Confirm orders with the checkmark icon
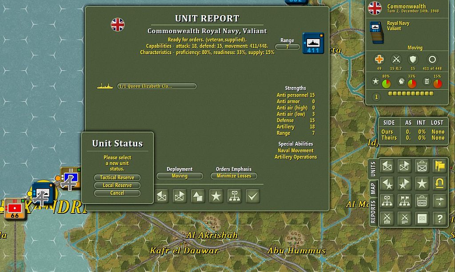 [252, 196]
